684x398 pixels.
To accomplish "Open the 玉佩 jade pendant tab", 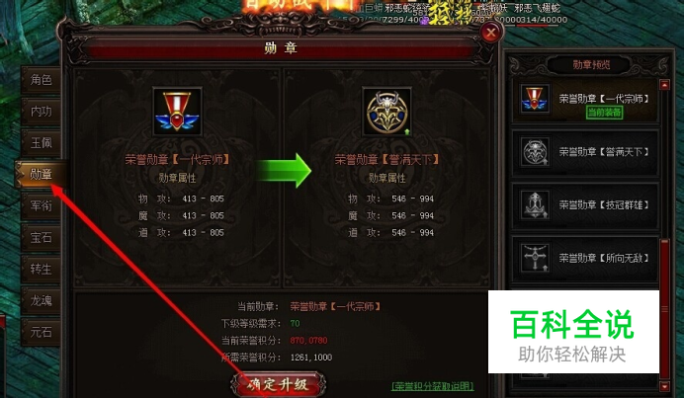I will pos(41,143).
